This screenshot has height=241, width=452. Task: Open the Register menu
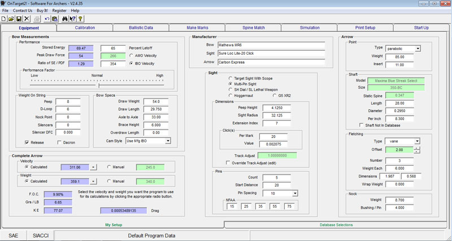point(59,11)
